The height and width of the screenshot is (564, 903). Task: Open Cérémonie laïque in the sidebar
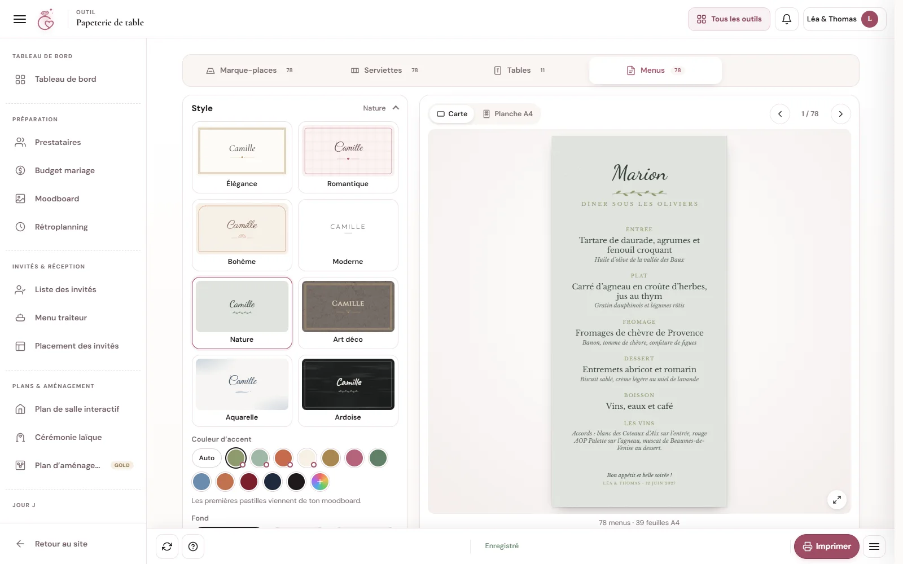tap(73, 437)
